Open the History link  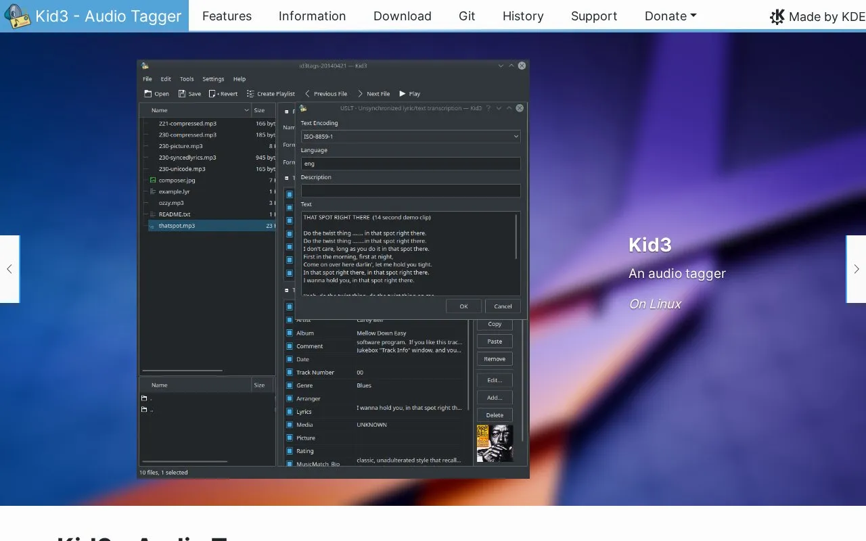tap(523, 16)
